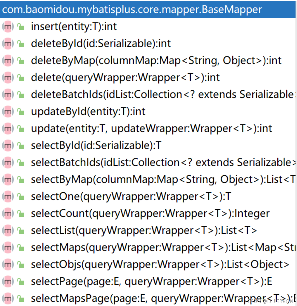Select update(entity:T, updateWrapper:Wrapper<T>):int

click(x=151, y=128)
